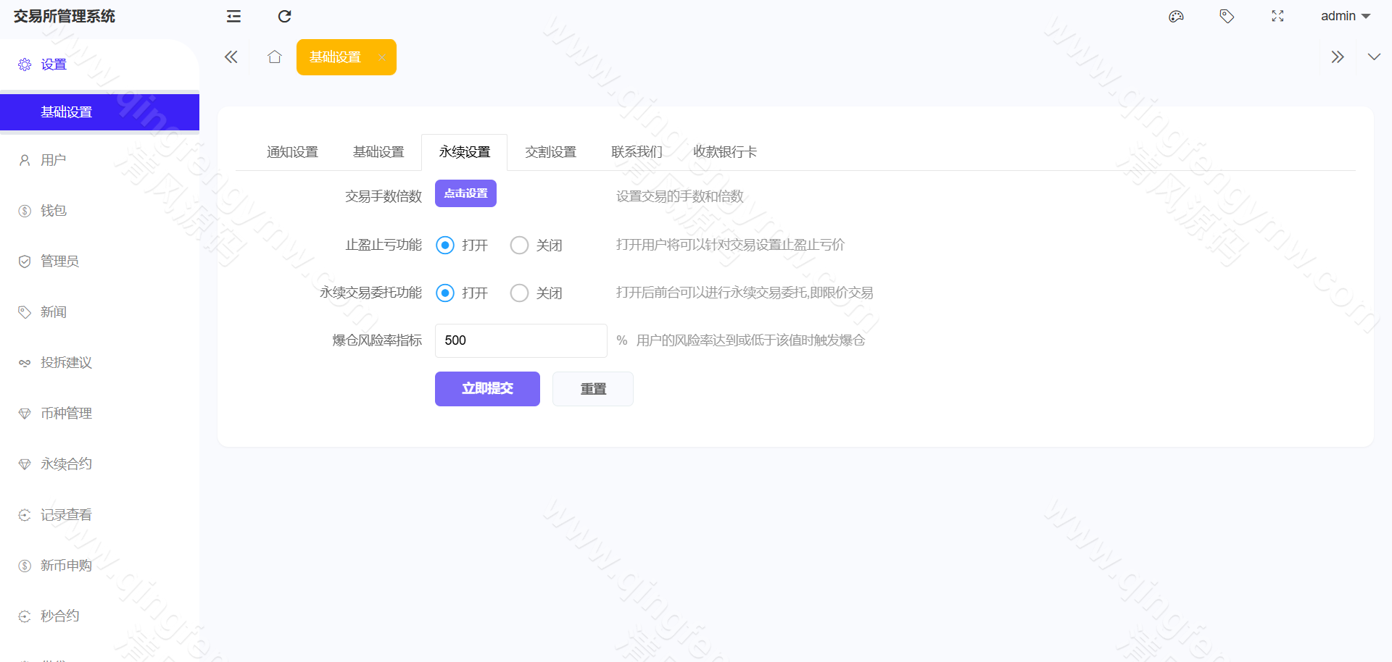Open the theme palette picker
Screen dimensions: 1392x662
point(1176,16)
